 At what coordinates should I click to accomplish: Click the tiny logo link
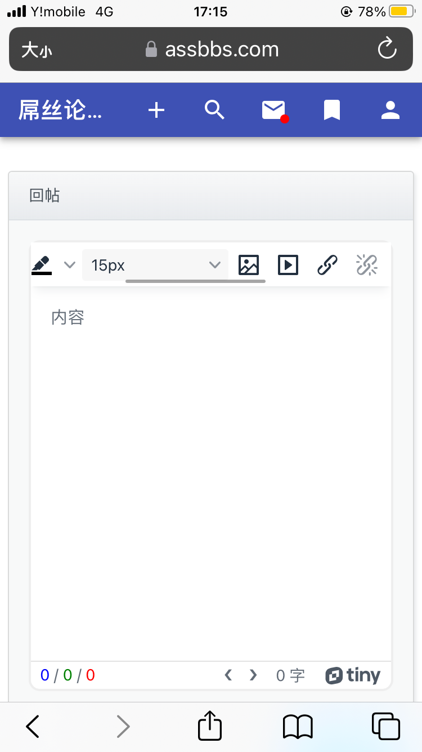coord(353,675)
